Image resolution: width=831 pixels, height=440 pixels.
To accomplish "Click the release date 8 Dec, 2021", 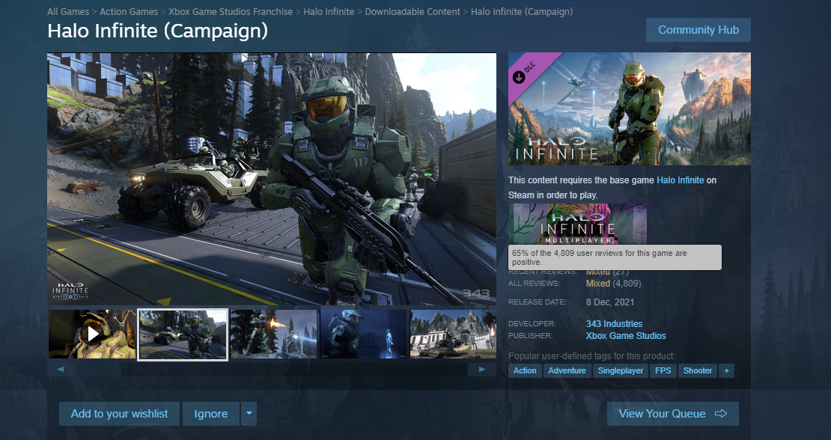I will pyautogui.click(x=609, y=302).
